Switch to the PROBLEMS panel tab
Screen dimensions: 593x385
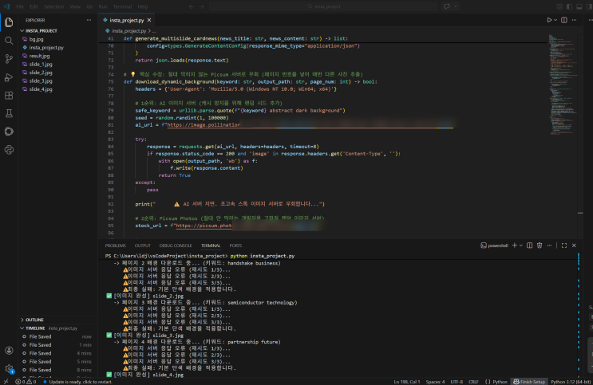point(116,246)
